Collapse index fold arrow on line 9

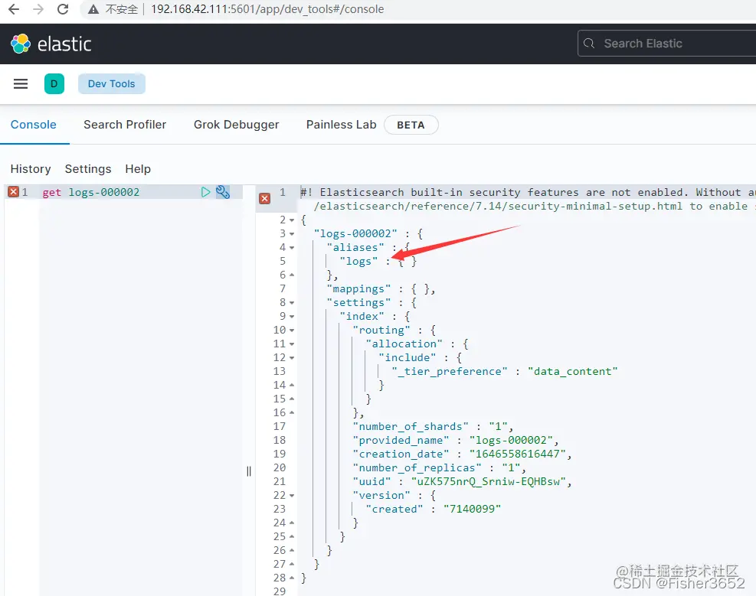(x=292, y=316)
